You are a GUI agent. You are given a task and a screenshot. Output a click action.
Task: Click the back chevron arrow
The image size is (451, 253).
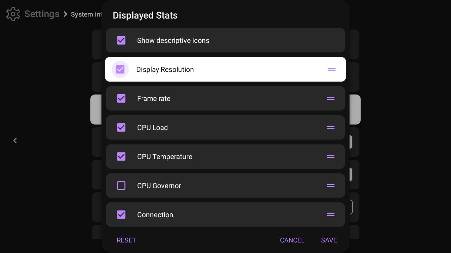coord(15,141)
